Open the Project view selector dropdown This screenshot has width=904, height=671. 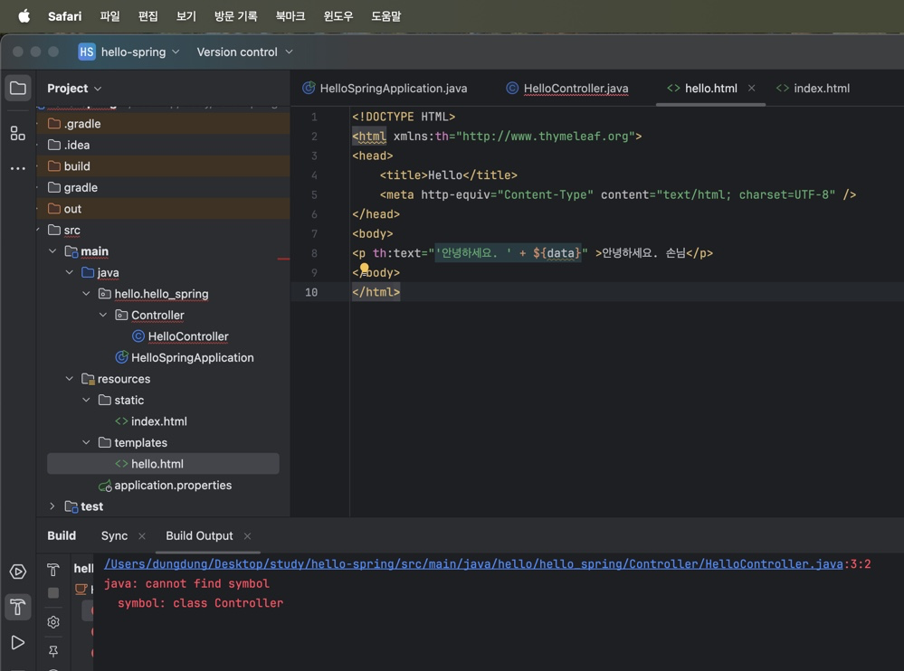[74, 88]
